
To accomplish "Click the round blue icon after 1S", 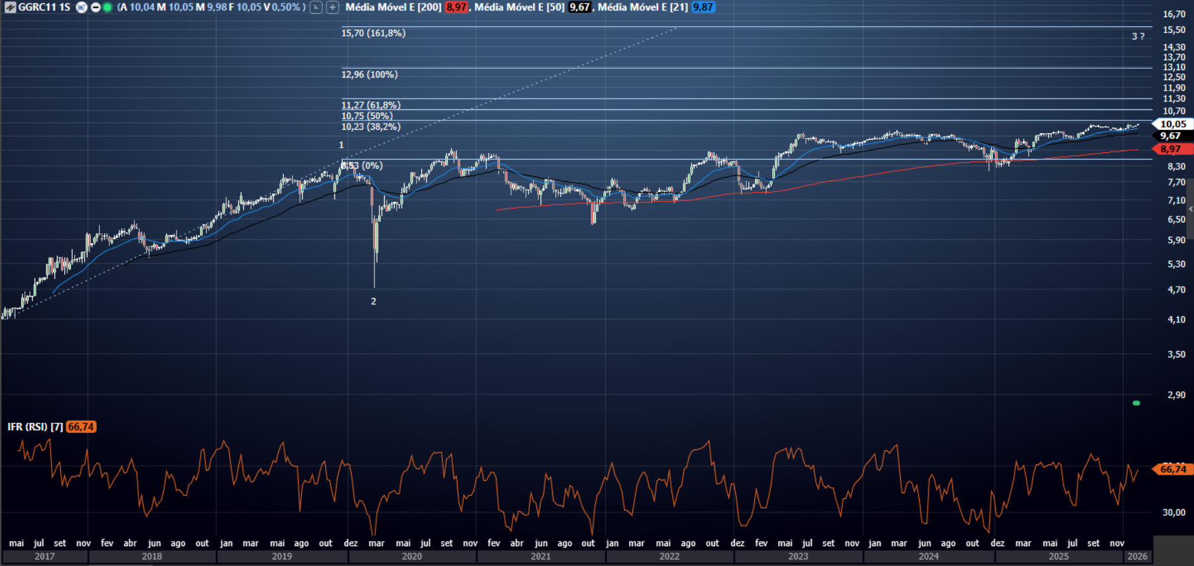I will point(81,7).
